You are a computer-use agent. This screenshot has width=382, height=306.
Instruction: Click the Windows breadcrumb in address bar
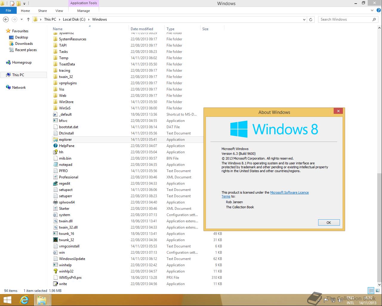[99, 19]
